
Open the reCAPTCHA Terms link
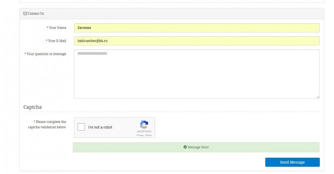pyautogui.click(x=148, y=135)
